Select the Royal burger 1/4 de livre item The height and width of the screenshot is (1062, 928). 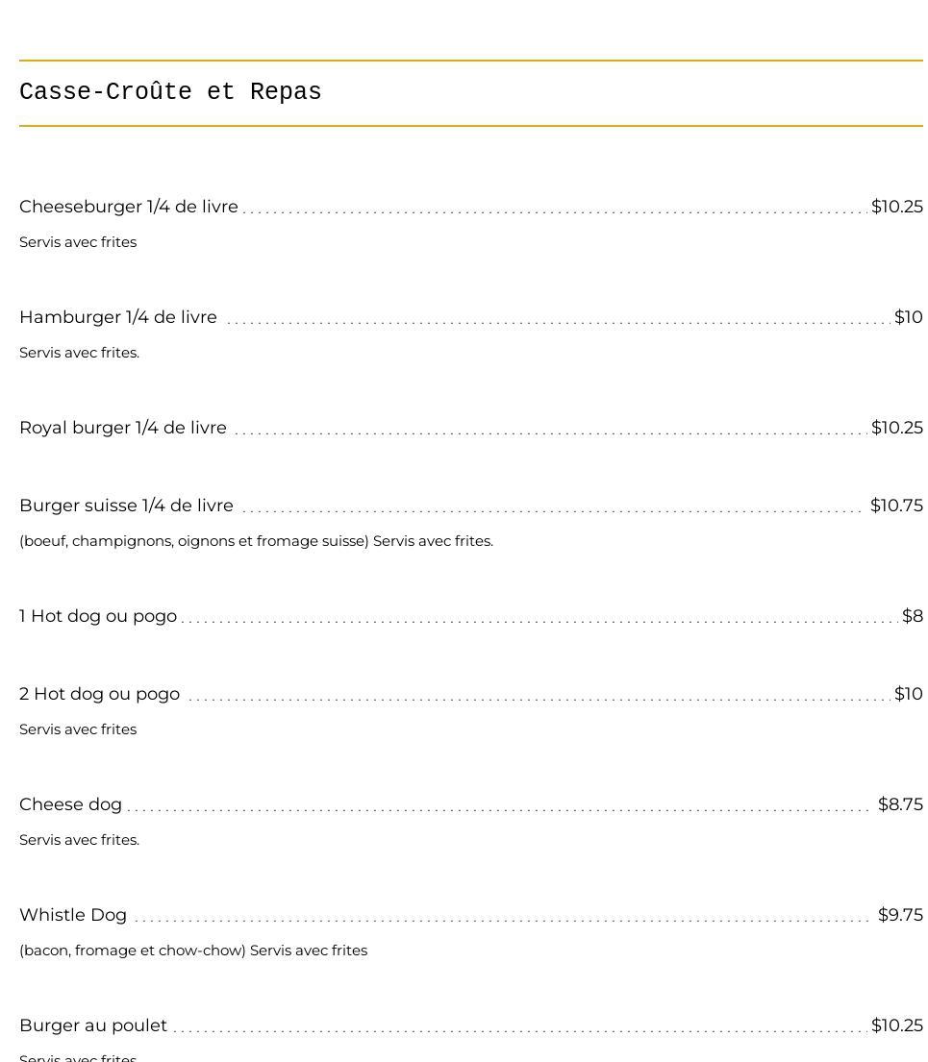123,428
